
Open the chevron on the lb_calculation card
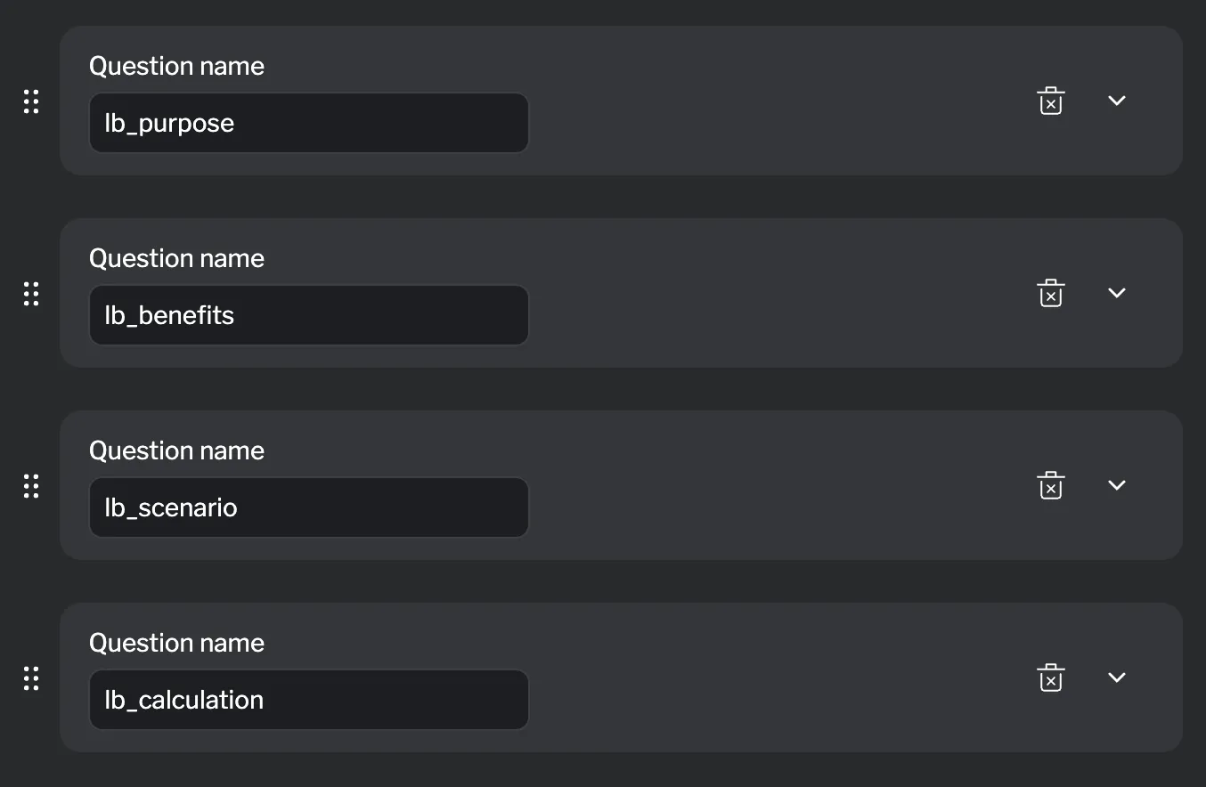point(1117,677)
